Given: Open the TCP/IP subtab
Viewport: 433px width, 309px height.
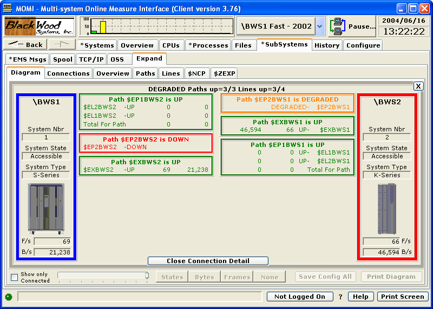Looking at the screenshot, I should pyautogui.click(x=91, y=59).
